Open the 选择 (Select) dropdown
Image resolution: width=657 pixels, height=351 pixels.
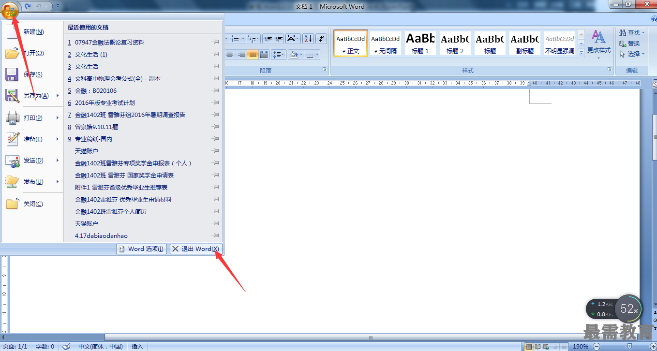(x=632, y=54)
